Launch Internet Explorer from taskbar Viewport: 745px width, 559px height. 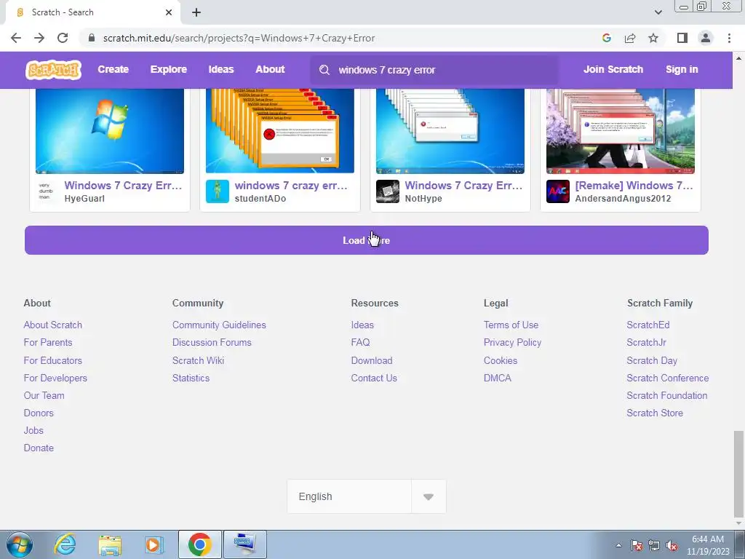pyautogui.click(x=65, y=544)
